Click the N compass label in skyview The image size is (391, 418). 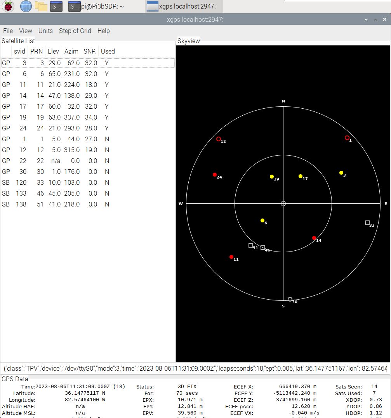(283, 101)
